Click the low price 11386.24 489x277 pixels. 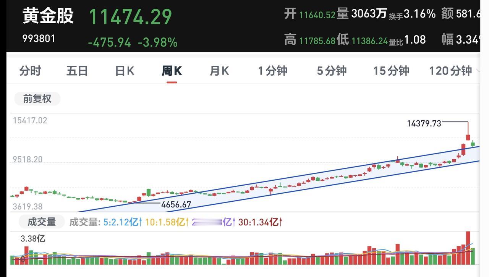coord(369,41)
